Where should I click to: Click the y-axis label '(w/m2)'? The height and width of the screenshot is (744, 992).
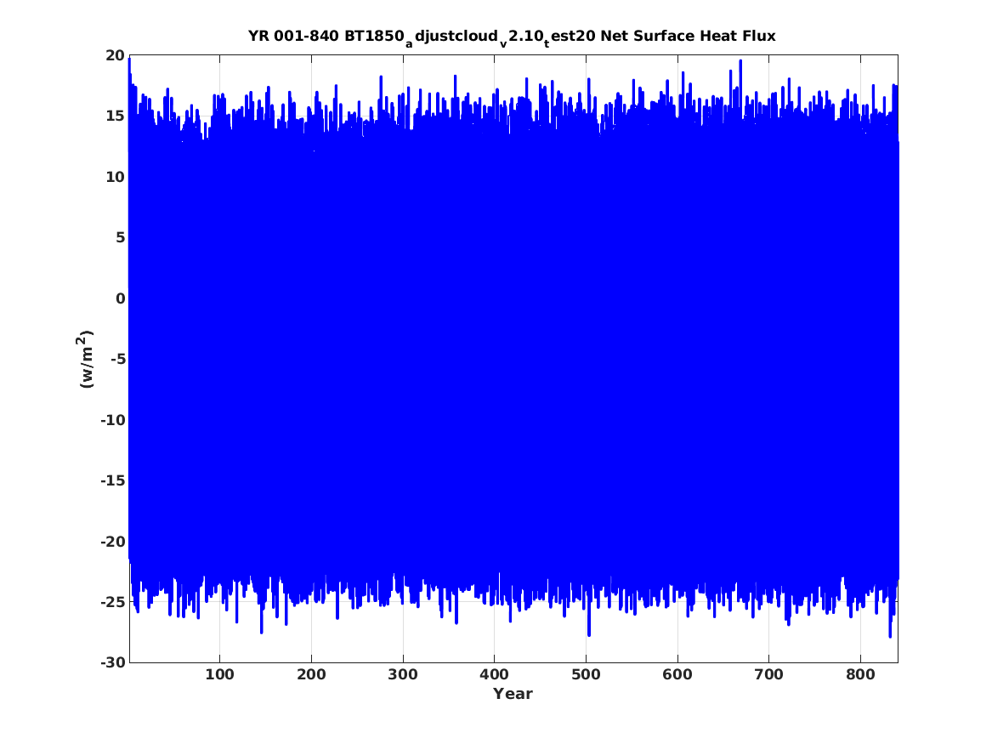[85, 359]
